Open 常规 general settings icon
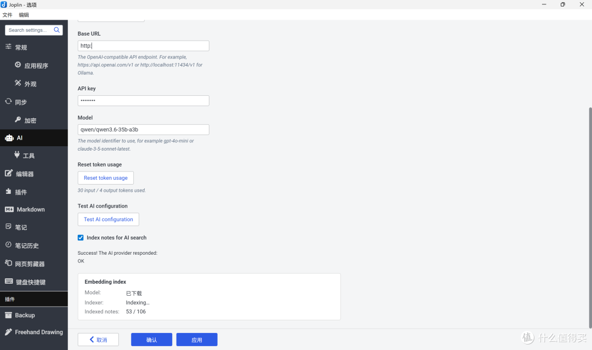 (x=8, y=47)
